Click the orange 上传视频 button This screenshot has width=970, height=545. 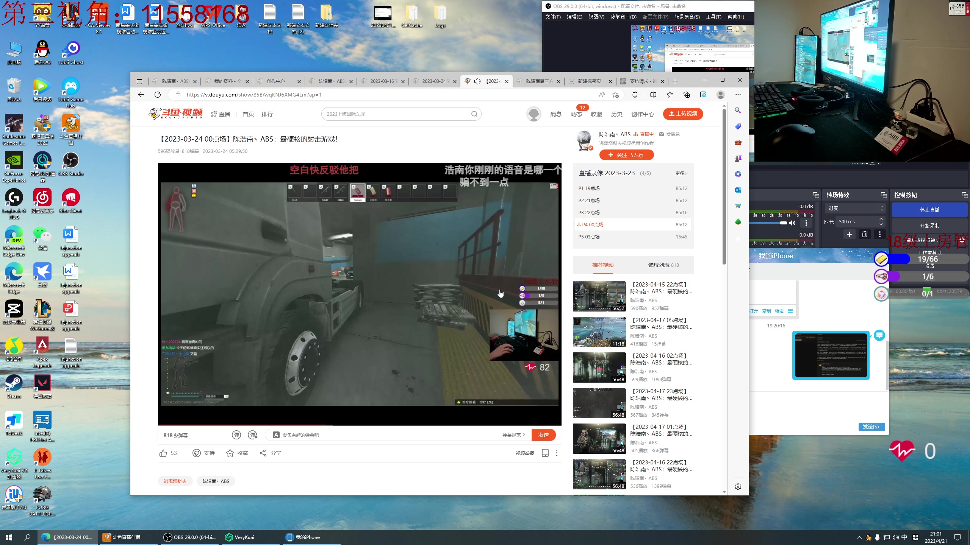click(x=683, y=114)
